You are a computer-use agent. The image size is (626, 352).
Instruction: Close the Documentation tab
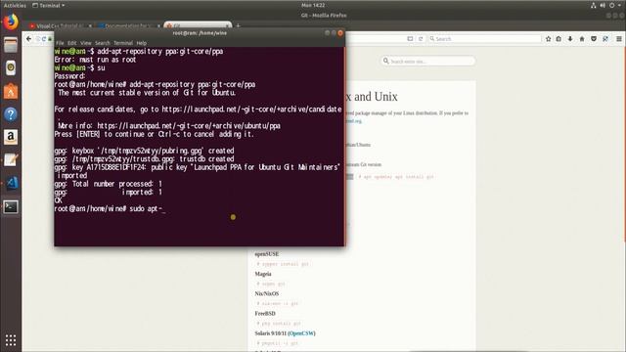(158, 26)
